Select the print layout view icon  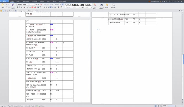point(156,106)
